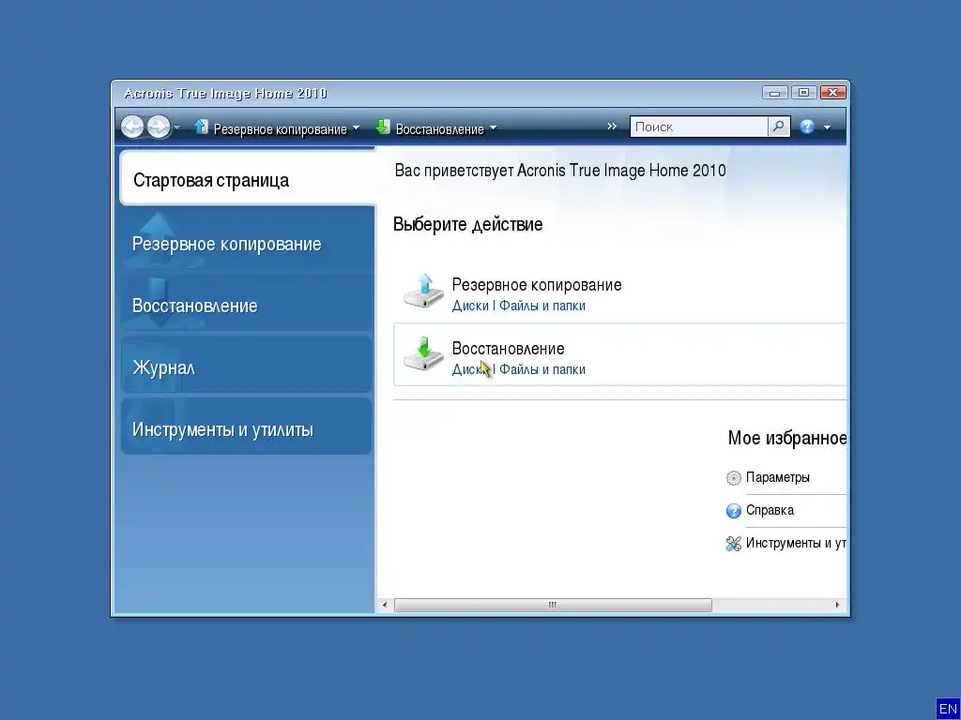Open Журнал sidebar tab
961x720 pixels.
(247, 365)
